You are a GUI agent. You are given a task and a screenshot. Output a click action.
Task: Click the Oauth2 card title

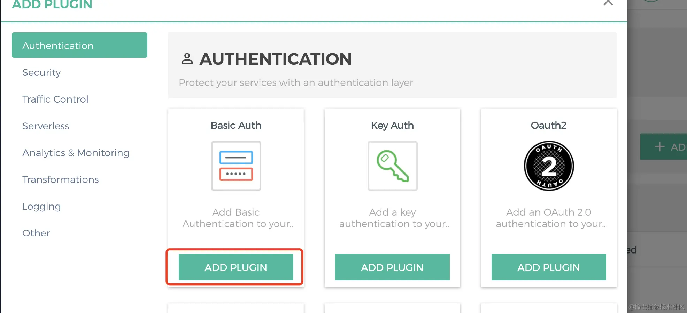click(548, 125)
